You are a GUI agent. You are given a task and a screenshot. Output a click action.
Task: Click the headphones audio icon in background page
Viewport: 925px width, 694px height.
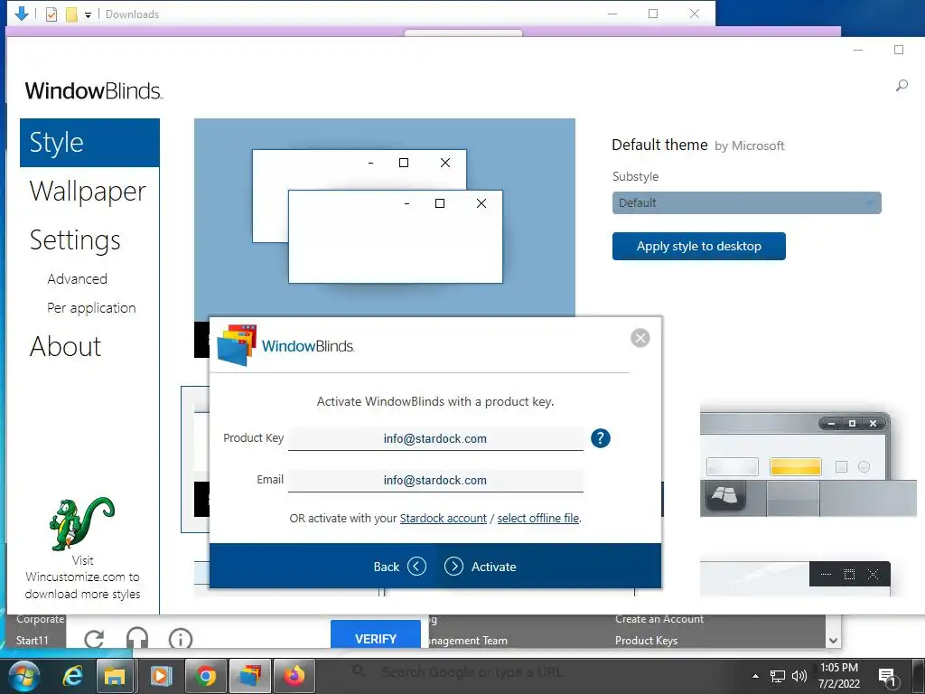137,638
